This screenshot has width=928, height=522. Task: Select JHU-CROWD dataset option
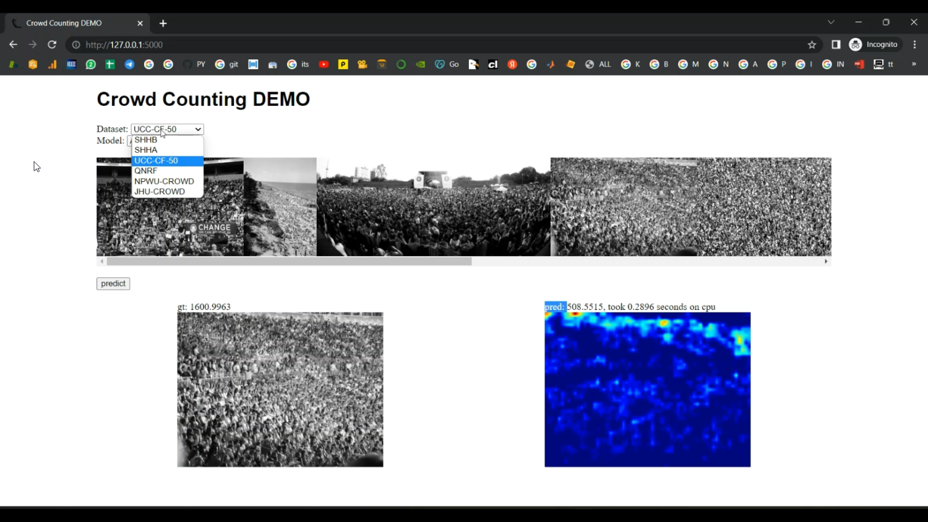(x=160, y=192)
